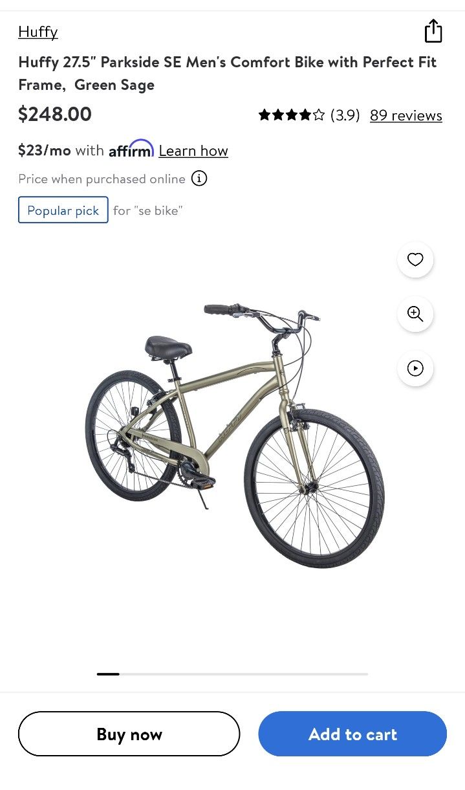Tap the Popular pick badge
465x790 pixels.
point(63,210)
